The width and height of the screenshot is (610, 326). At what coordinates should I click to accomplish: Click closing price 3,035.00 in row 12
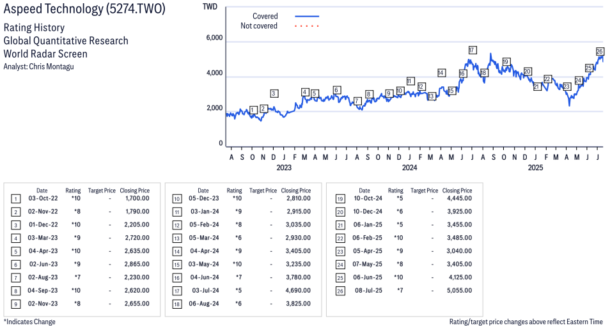pos(299,224)
